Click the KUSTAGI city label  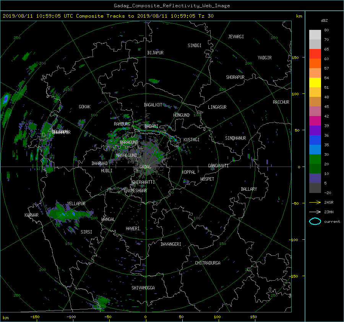pyautogui.click(x=191, y=140)
